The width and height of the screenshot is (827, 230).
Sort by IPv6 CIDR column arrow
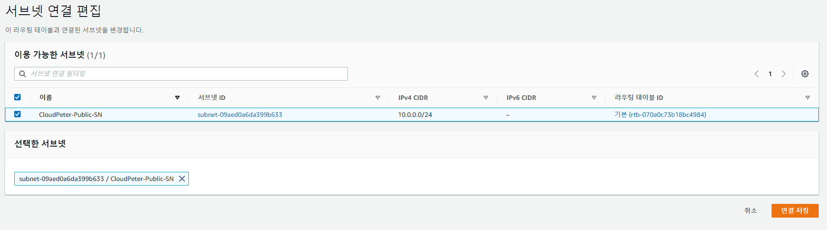[594, 98]
